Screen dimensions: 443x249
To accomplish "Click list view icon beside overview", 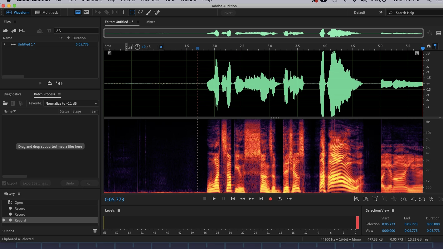I will (439, 33).
